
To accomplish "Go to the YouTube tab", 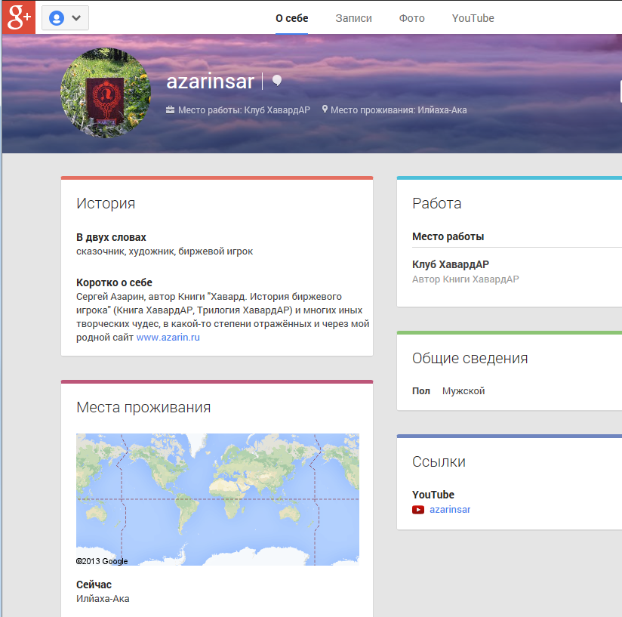I will 473,18.
